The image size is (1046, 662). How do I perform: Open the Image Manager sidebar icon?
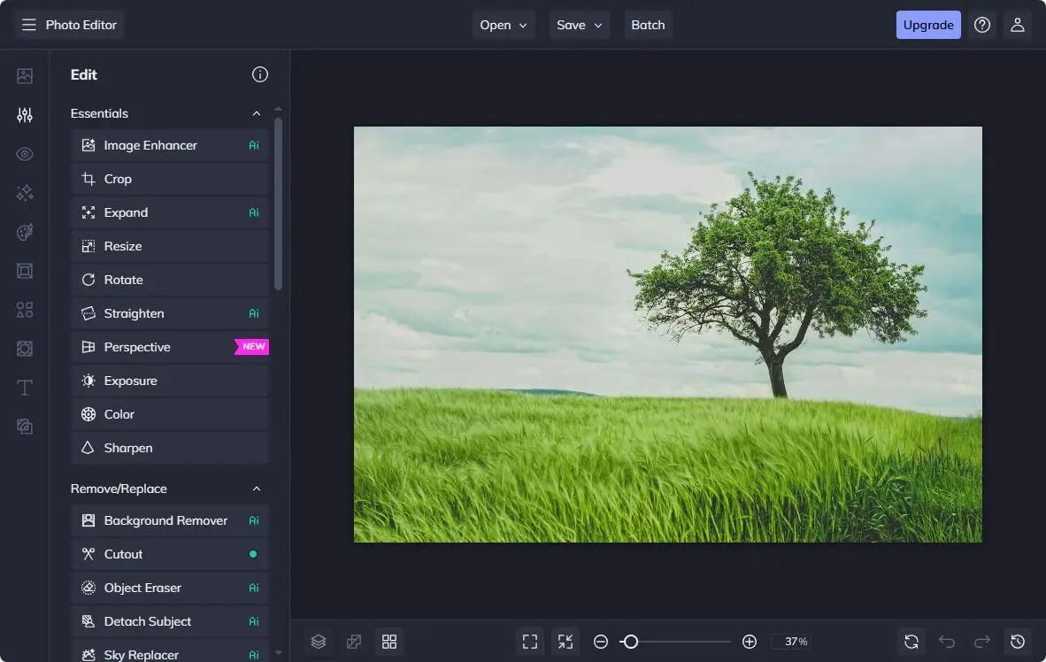coord(25,76)
